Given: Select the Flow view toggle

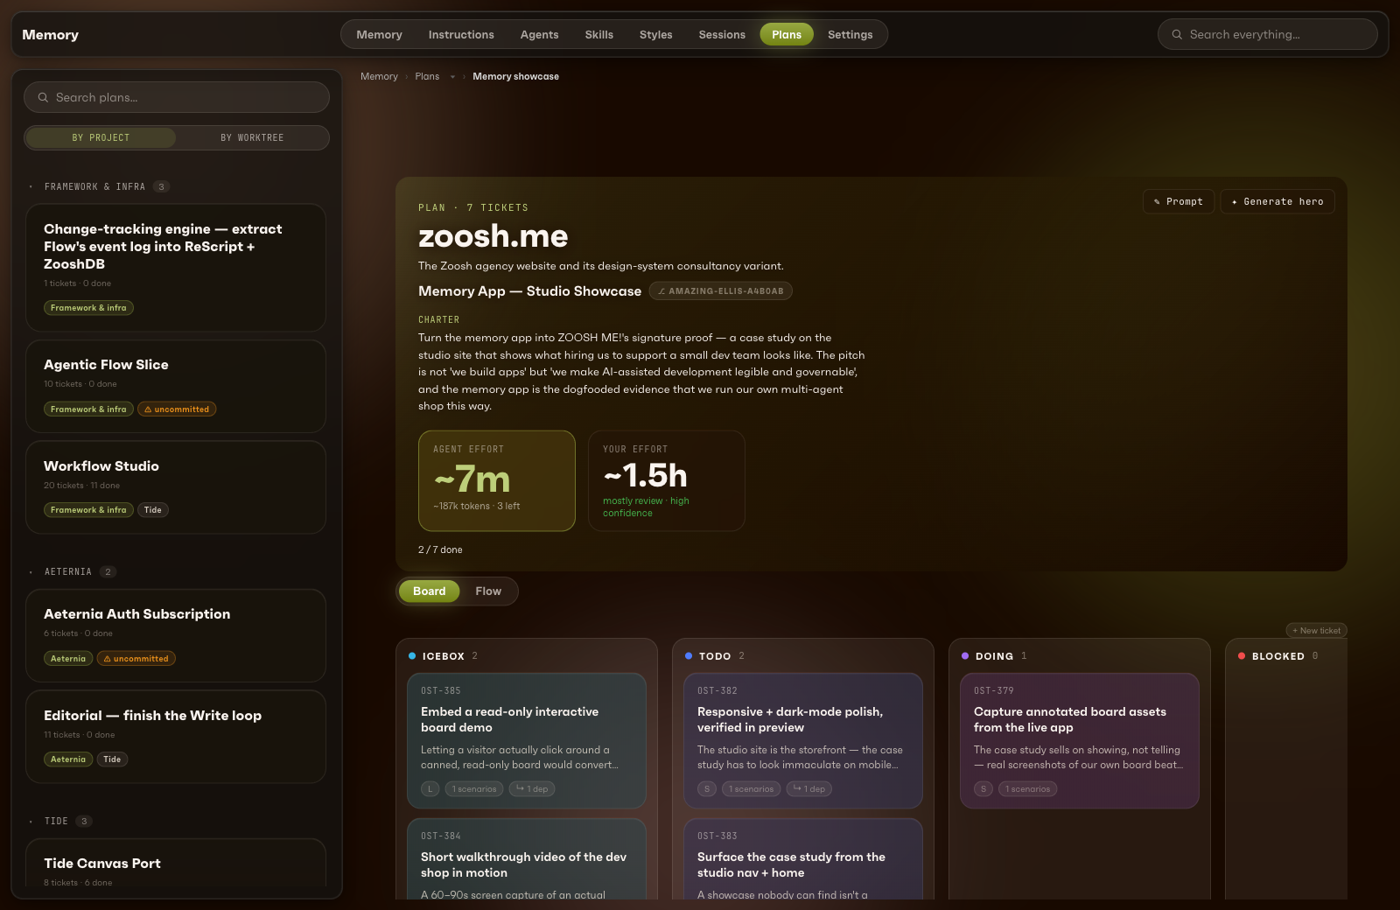Looking at the screenshot, I should [488, 591].
